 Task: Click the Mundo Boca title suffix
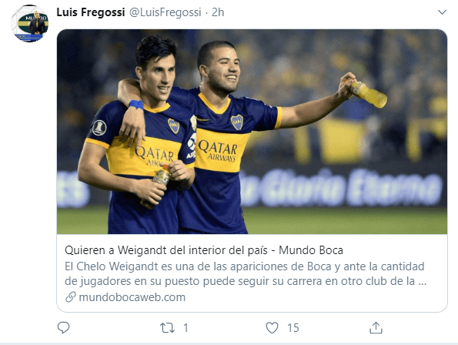tap(311, 250)
